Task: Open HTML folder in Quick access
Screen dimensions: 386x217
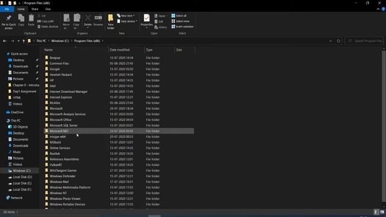Action: (16, 98)
